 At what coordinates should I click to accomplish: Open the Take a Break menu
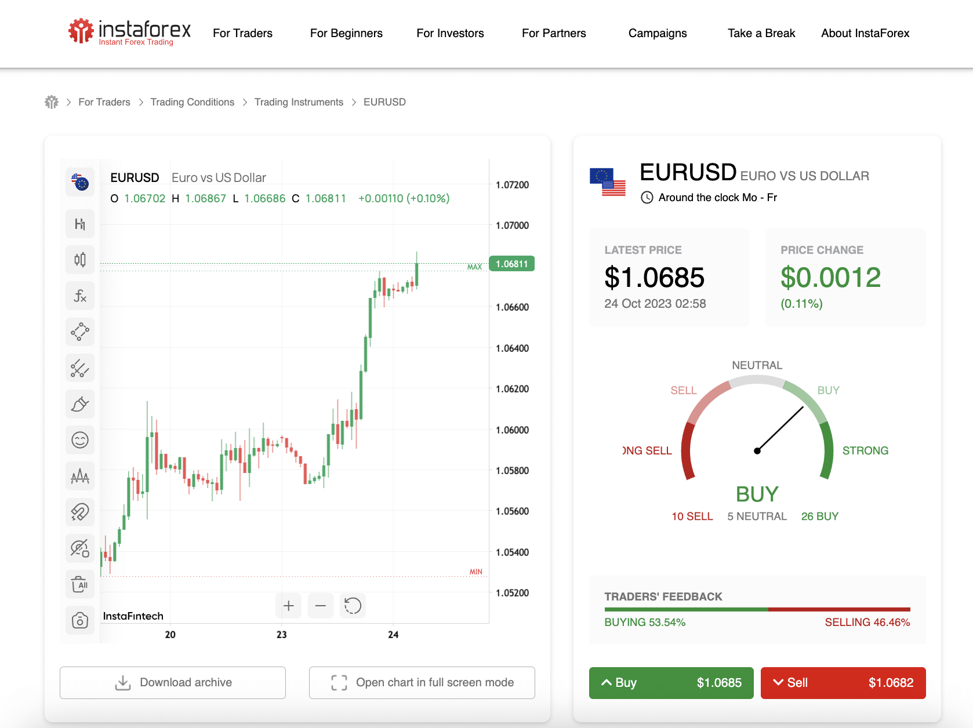point(761,33)
